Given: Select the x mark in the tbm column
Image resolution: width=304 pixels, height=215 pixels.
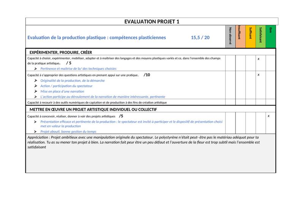Looking at the screenshot, I should coord(269,116).
